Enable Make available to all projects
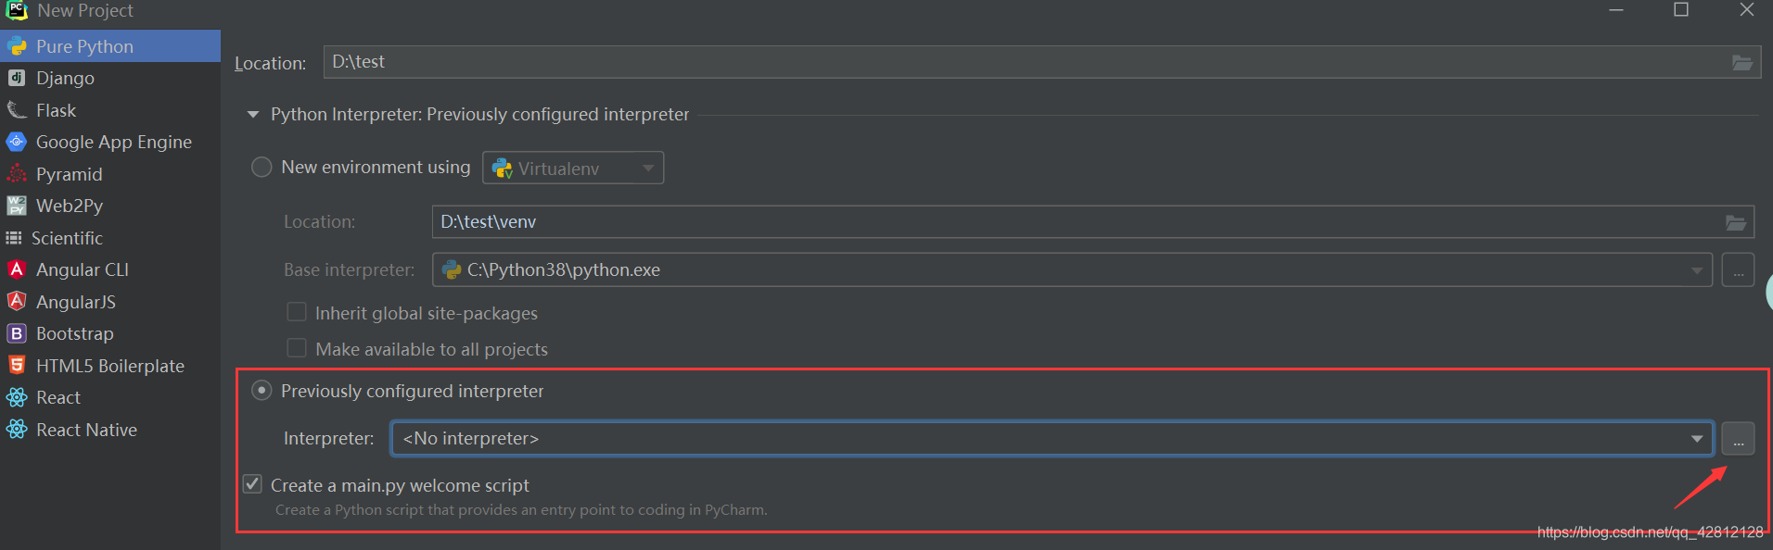 297,348
